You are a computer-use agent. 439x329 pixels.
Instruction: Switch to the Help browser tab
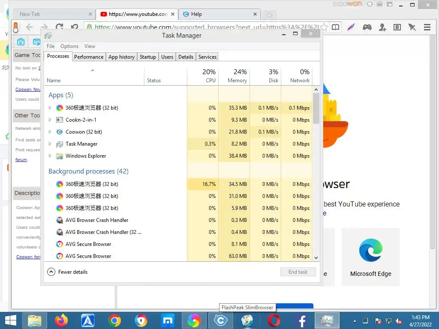pyautogui.click(x=219, y=14)
